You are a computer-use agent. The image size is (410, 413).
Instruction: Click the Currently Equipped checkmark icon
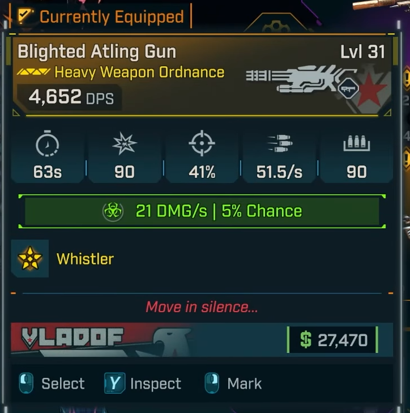point(25,16)
